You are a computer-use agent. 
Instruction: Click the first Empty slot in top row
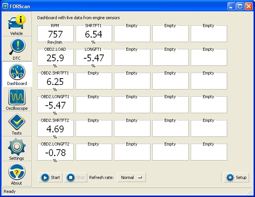click(132, 34)
